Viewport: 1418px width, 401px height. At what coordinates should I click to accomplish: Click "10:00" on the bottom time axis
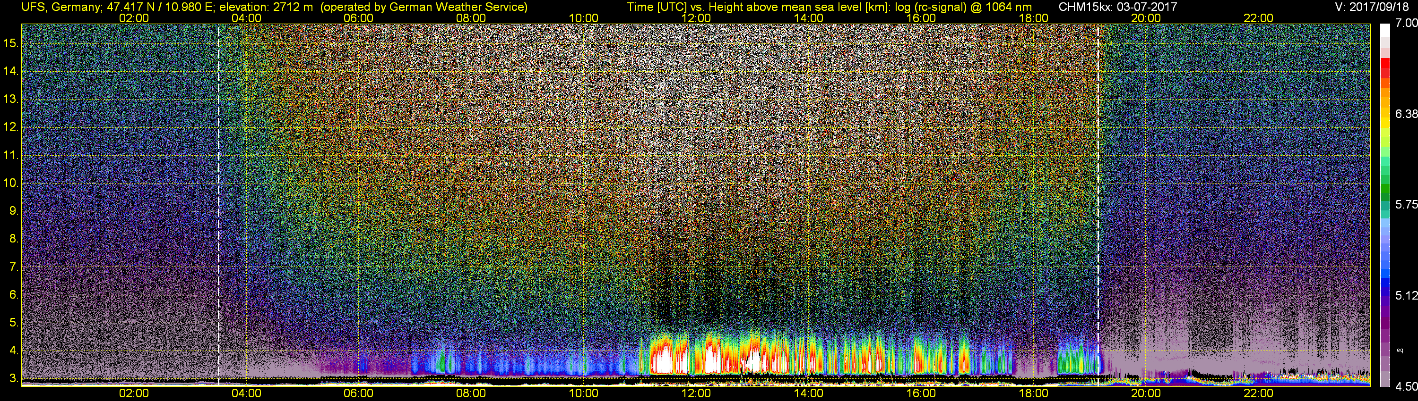(583, 393)
